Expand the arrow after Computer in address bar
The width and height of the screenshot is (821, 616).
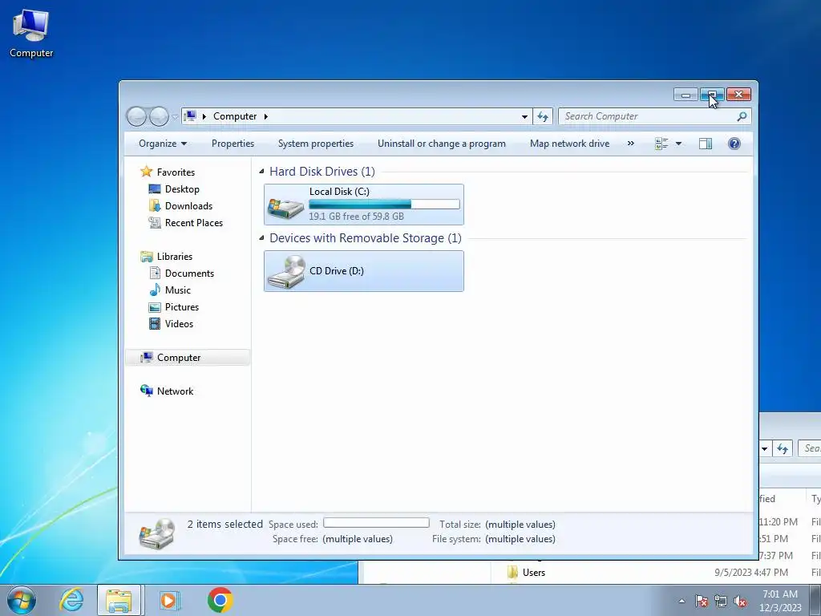click(x=266, y=116)
